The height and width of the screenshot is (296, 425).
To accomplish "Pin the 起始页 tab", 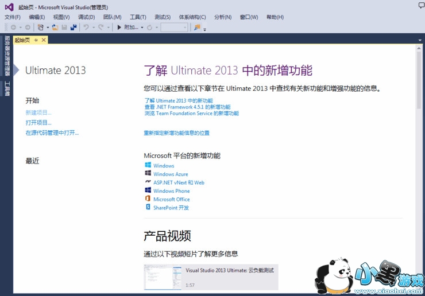I will (x=36, y=40).
